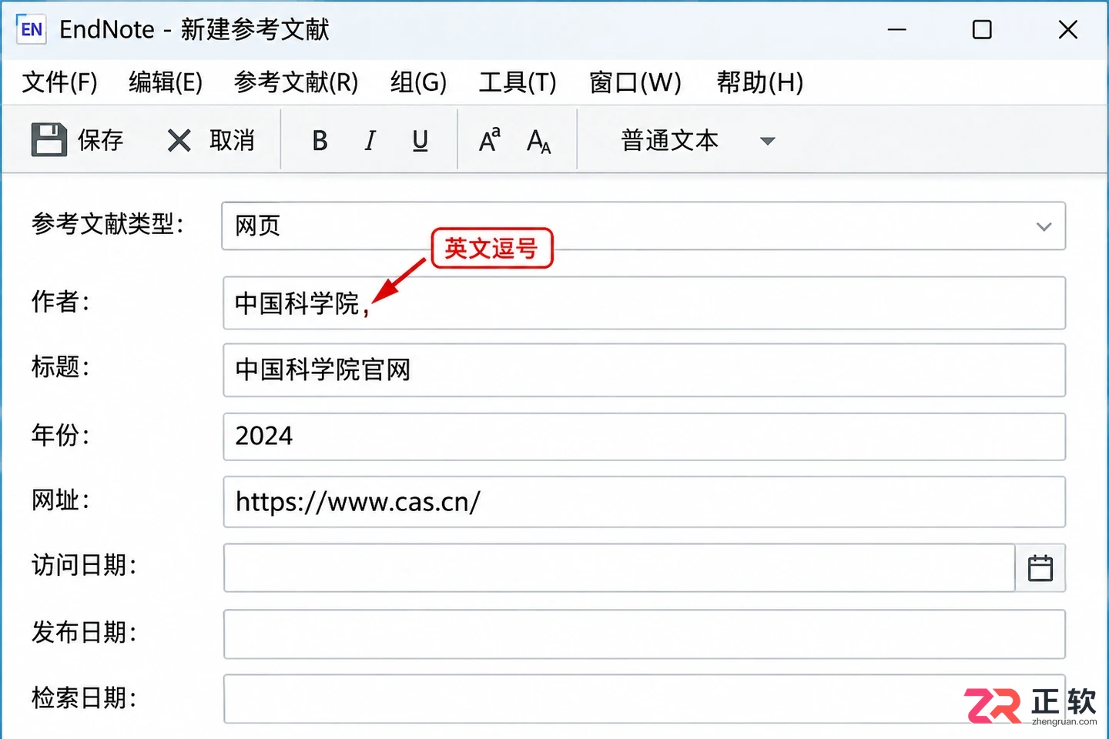Open the 工具(T) menu
The width and height of the screenshot is (1109, 739).
pos(518,82)
